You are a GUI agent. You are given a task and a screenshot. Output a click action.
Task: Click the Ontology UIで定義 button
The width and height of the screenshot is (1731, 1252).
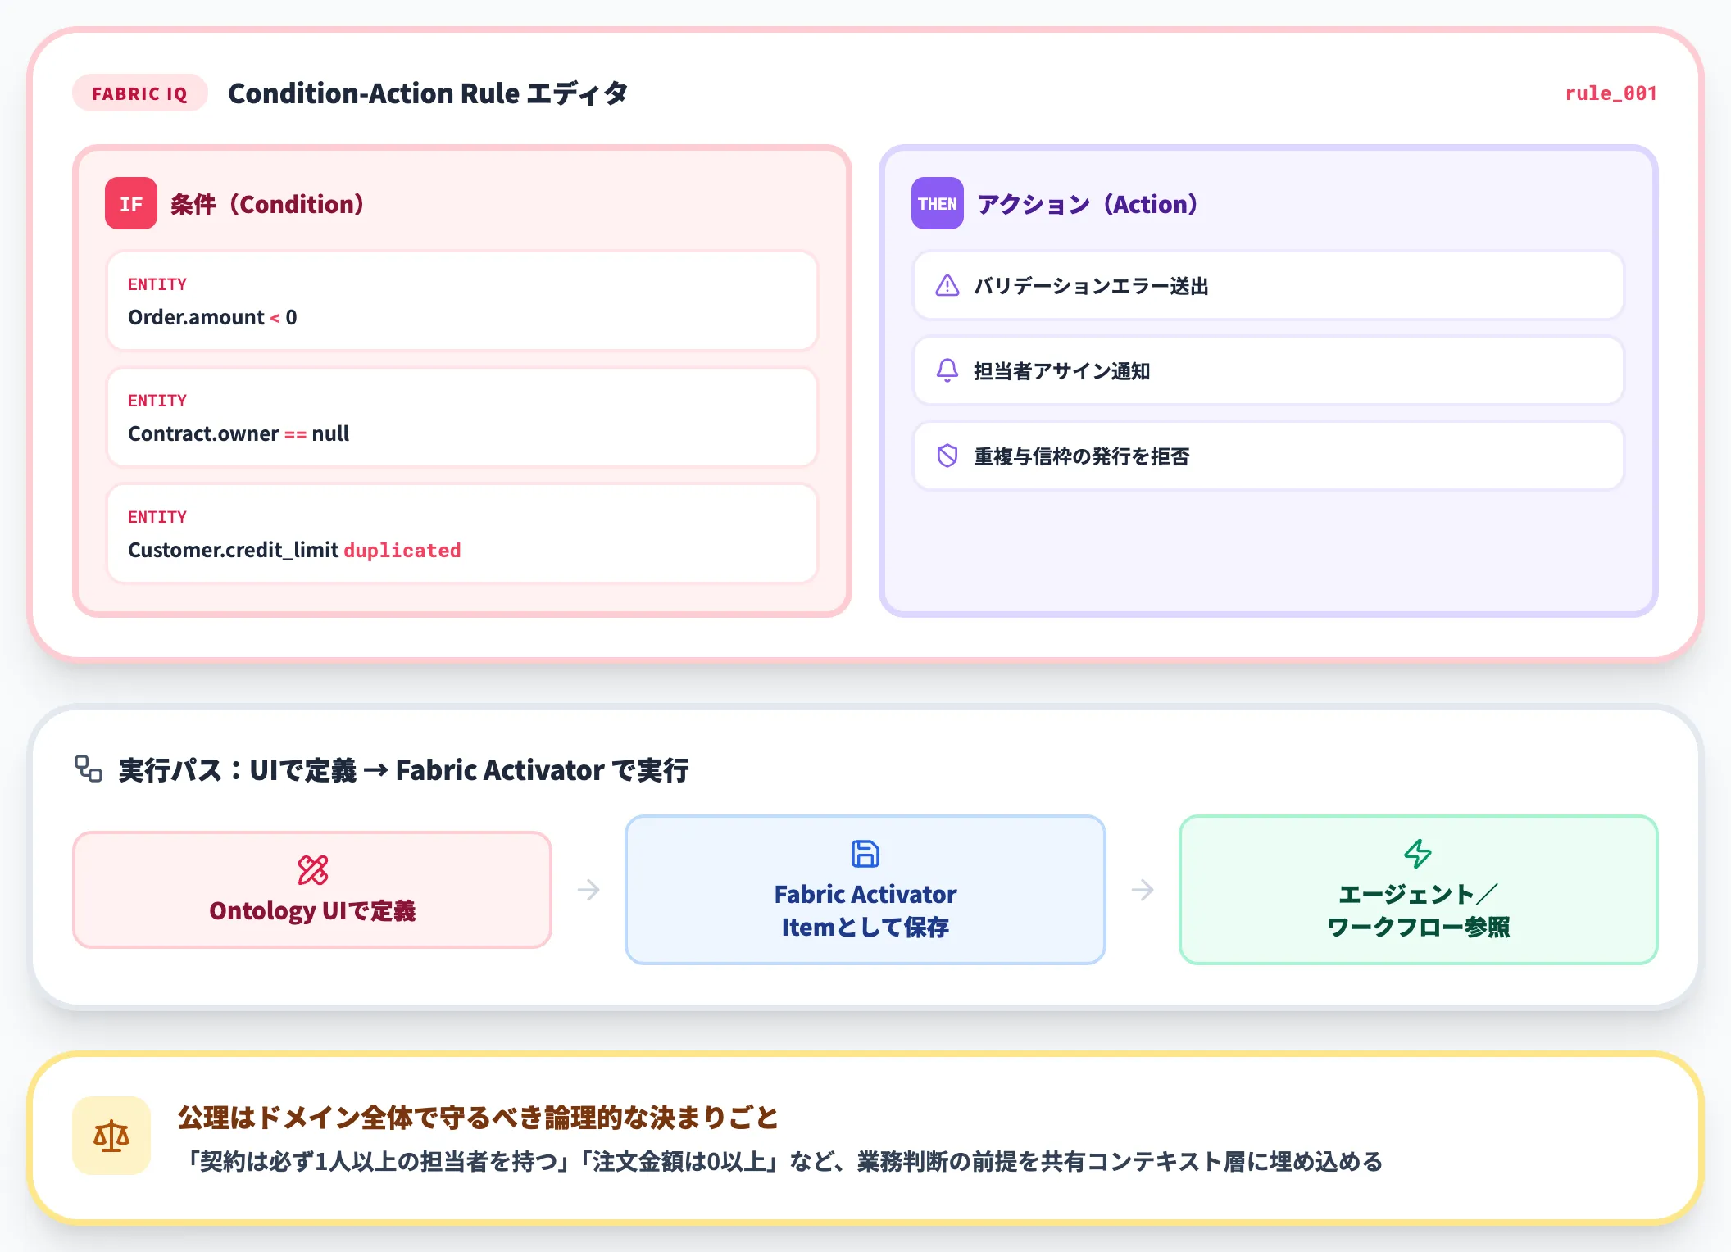point(312,890)
